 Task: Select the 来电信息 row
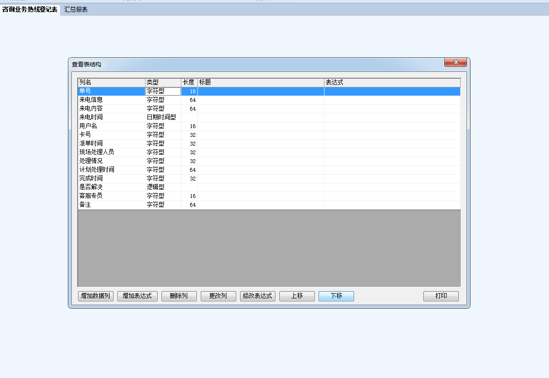pyautogui.click(x=91, y=100)
